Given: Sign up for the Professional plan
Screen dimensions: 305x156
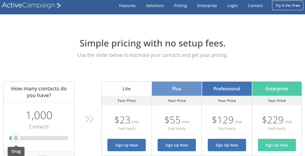Looking at the screenshot, I should (x=227, y=145).
